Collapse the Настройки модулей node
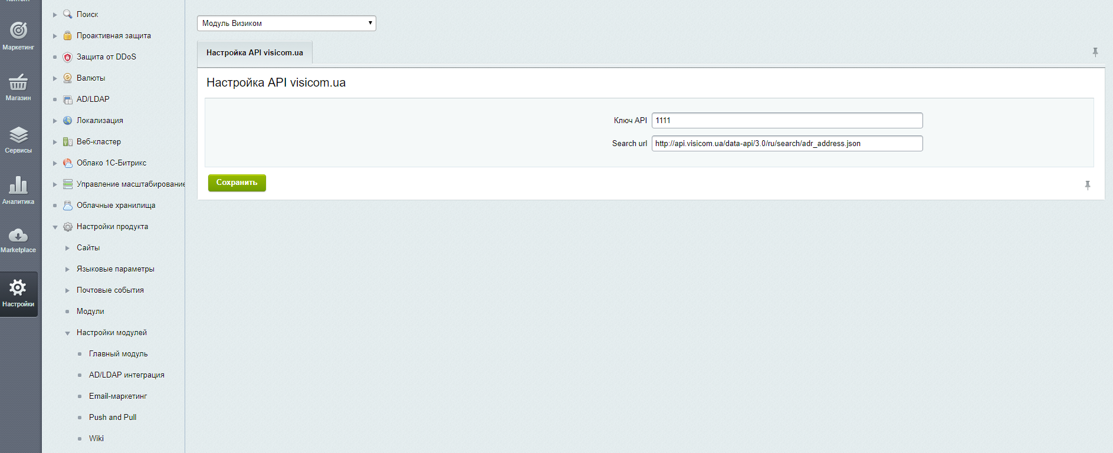This screenshot has height=453, width=1113. 67,333
